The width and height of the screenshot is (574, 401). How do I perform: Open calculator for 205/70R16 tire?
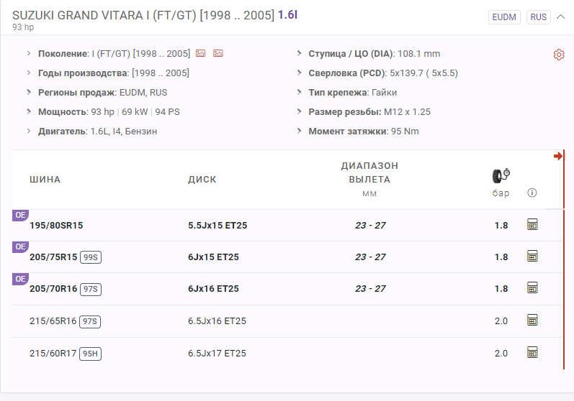tap(533, 288)
